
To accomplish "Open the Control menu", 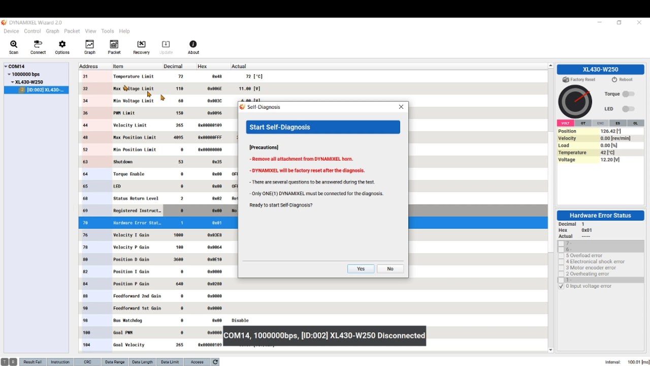I will click(x=32, y=31).
